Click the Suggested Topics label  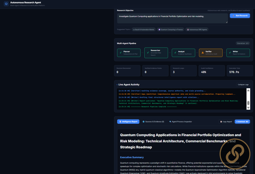coord(124,29)
